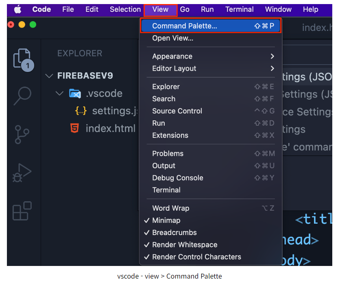The image size is (340, 281).
Task: Close the open View menu
Action: click(161, 9)
